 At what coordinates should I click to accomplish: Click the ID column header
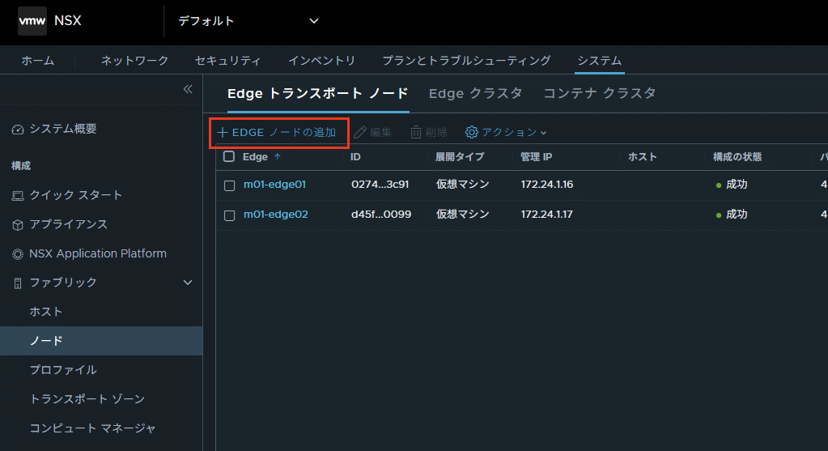pyautogui.click(x=355, y=157)
